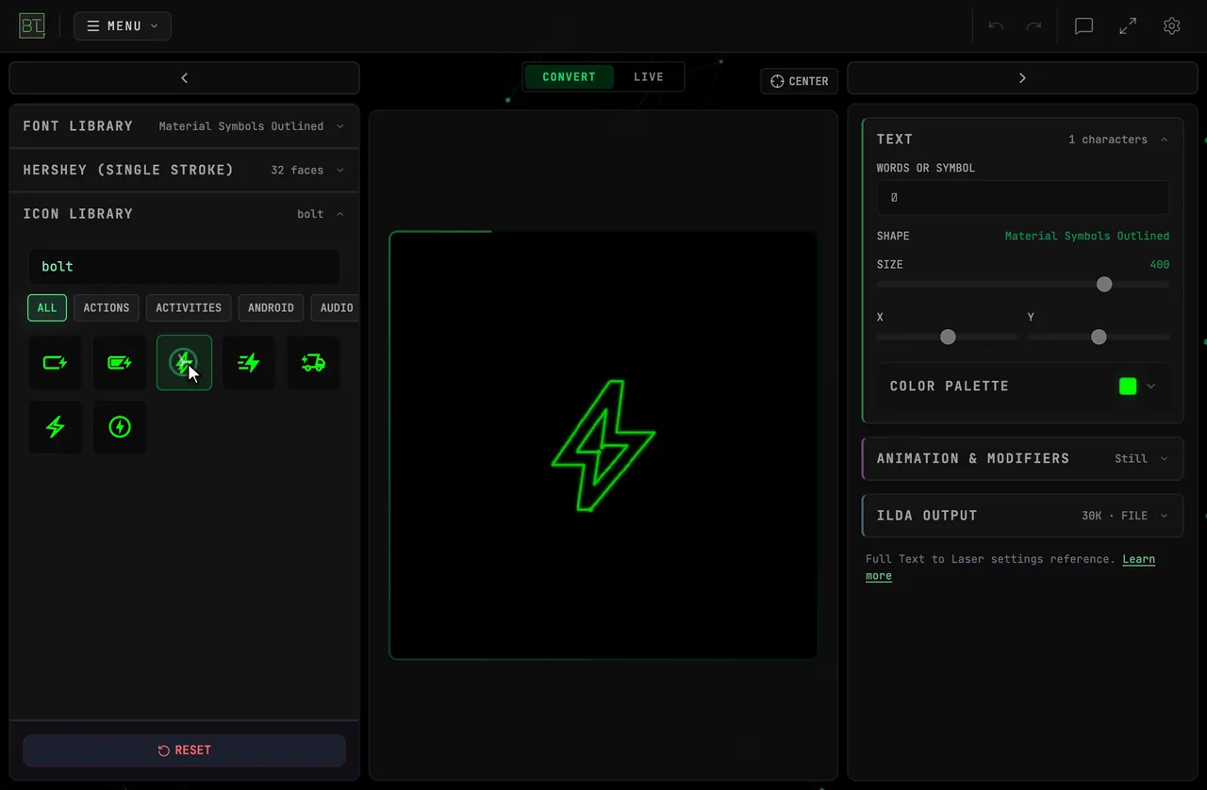Select the electric delivery truck icon
This screenshot has width=1207, height=790.
[x=313, y=362]
